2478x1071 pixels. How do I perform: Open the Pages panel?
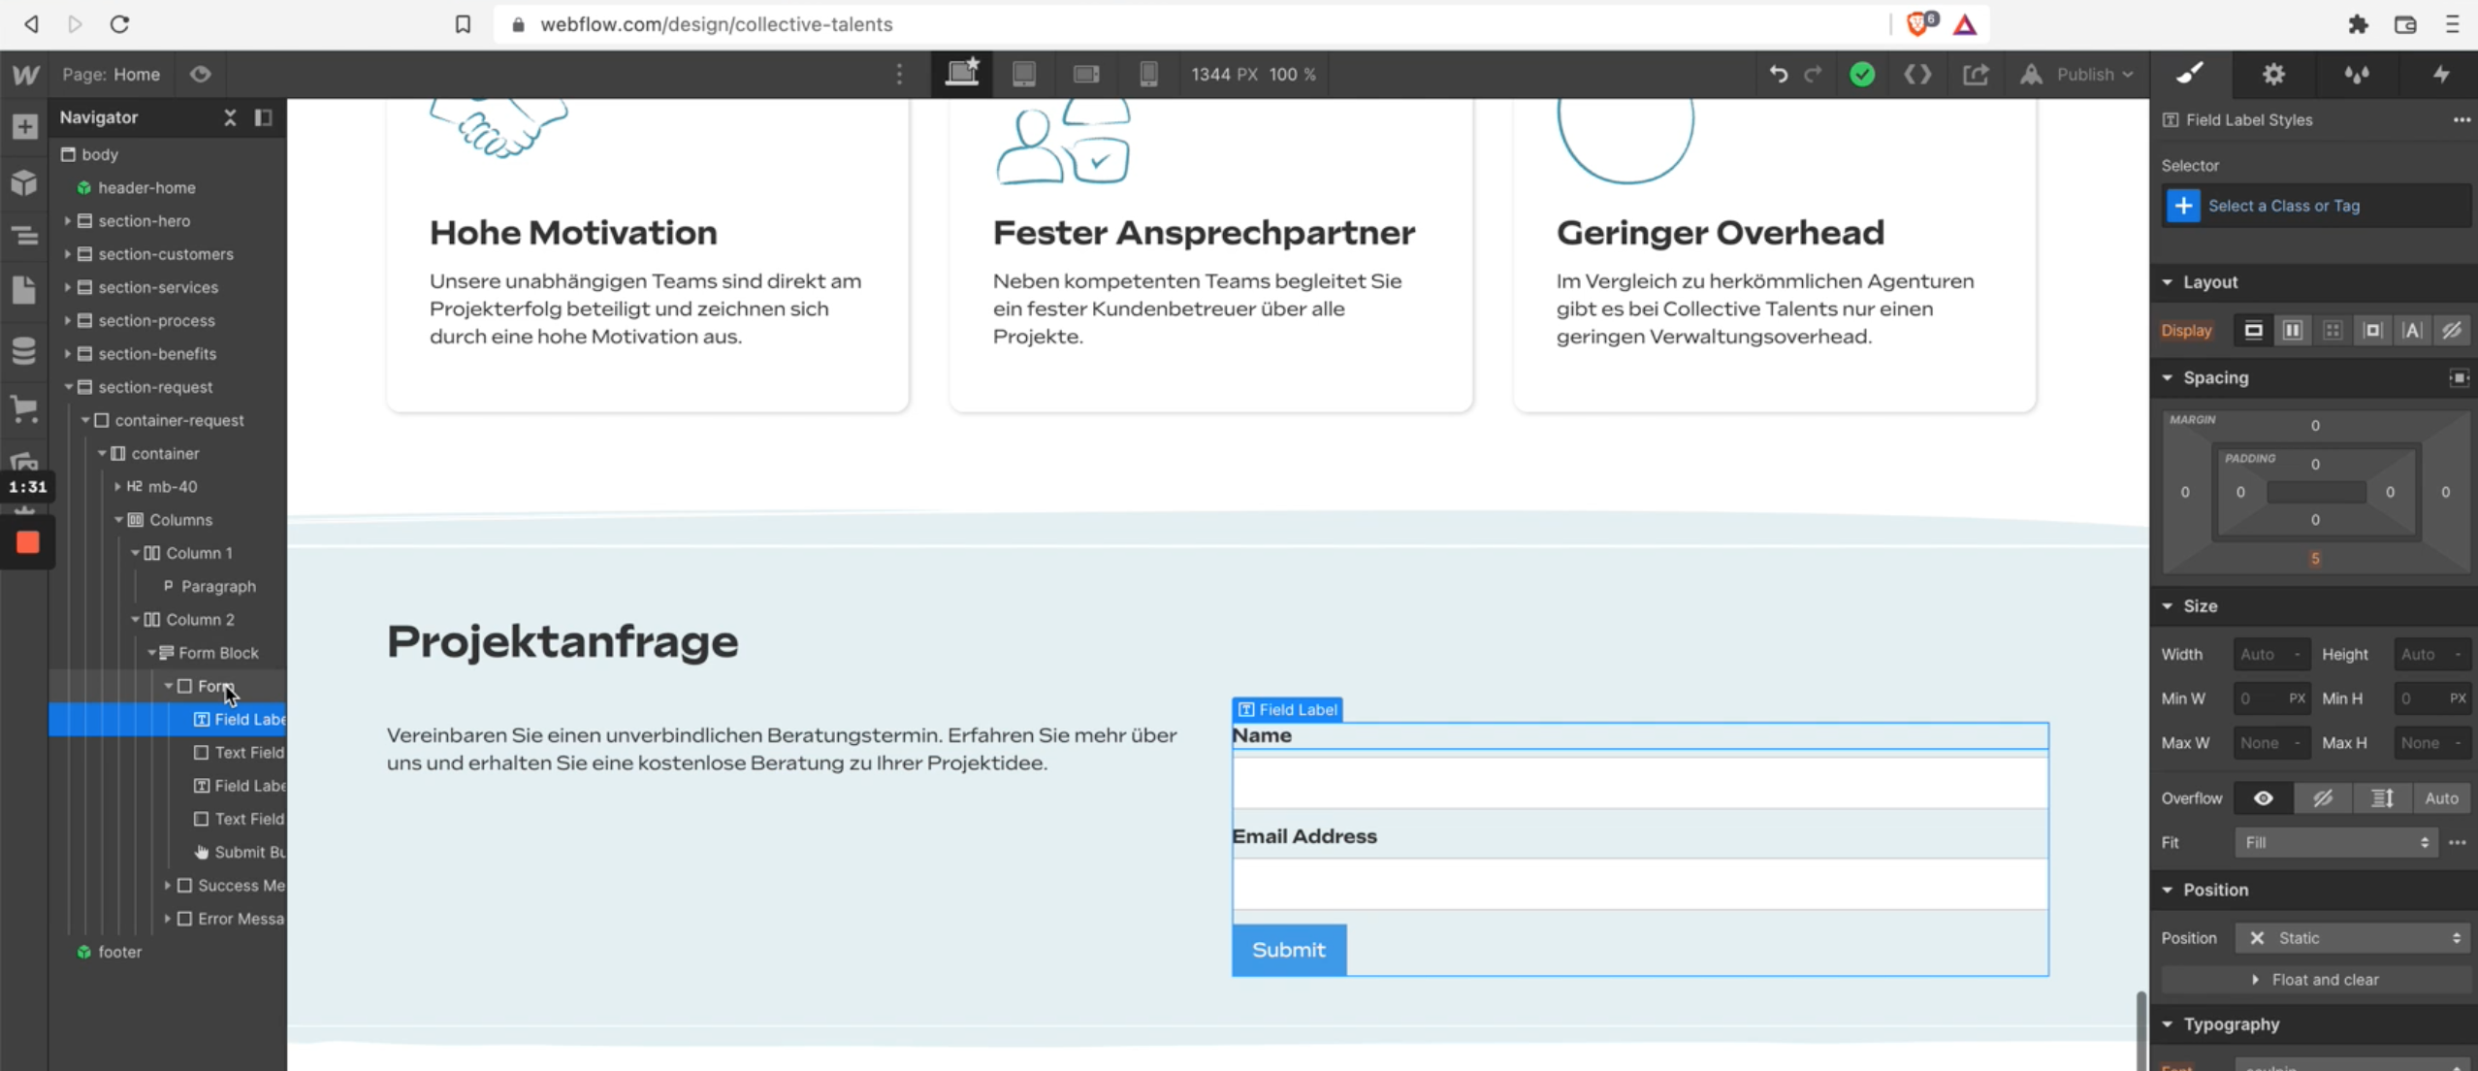[x=24, y=290]
